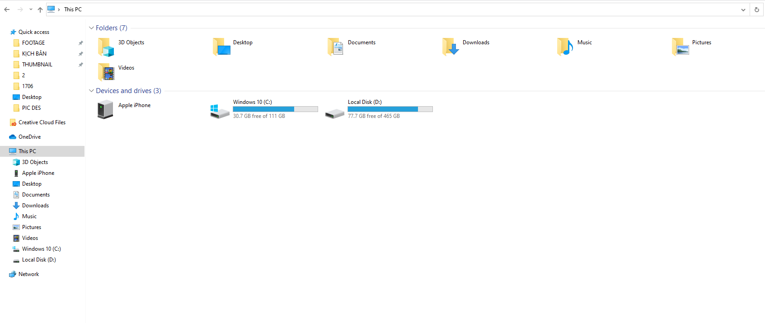This screenshot has height=323, width=765.
Task: Open 3D Objects under This PC in sidebar
Action: point(35,162)
